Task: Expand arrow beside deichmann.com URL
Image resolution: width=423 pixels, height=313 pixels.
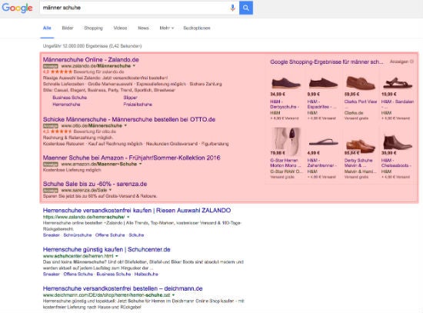Action: click(173, 295)
